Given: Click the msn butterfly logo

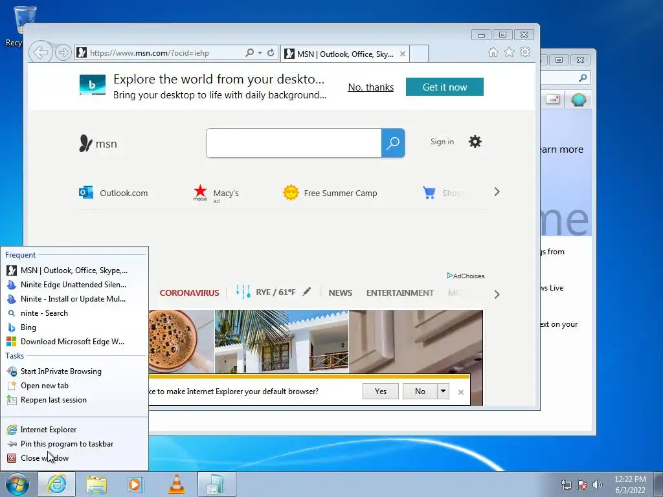Looking at the screenshot, I should (86, 143).
